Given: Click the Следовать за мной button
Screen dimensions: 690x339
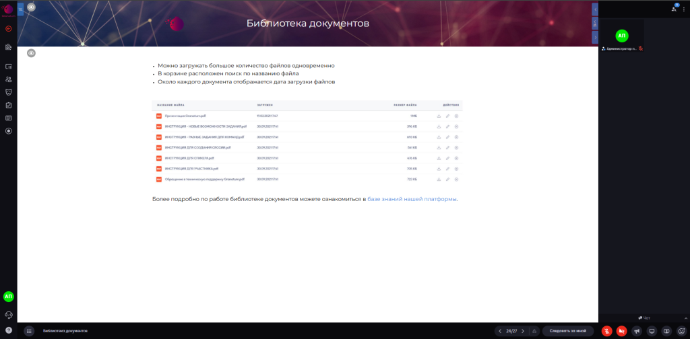Looking at the screenshot, I should coord(567,331).
